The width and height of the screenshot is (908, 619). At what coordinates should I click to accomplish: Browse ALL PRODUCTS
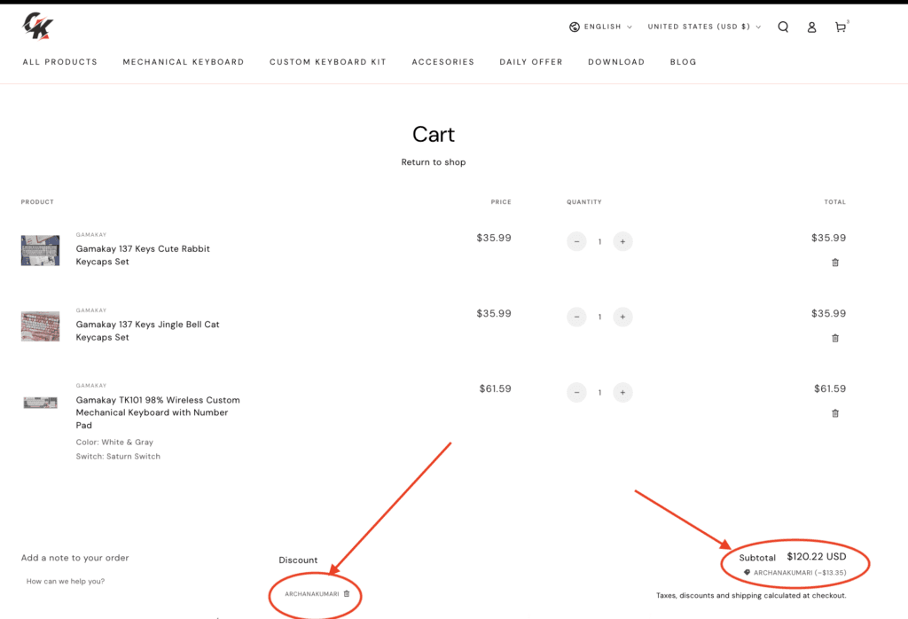(59, 62)
